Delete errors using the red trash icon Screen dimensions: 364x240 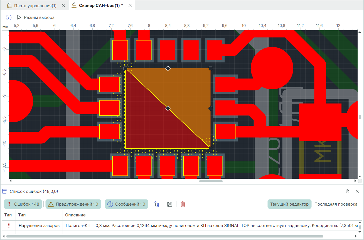pos(183,204)
